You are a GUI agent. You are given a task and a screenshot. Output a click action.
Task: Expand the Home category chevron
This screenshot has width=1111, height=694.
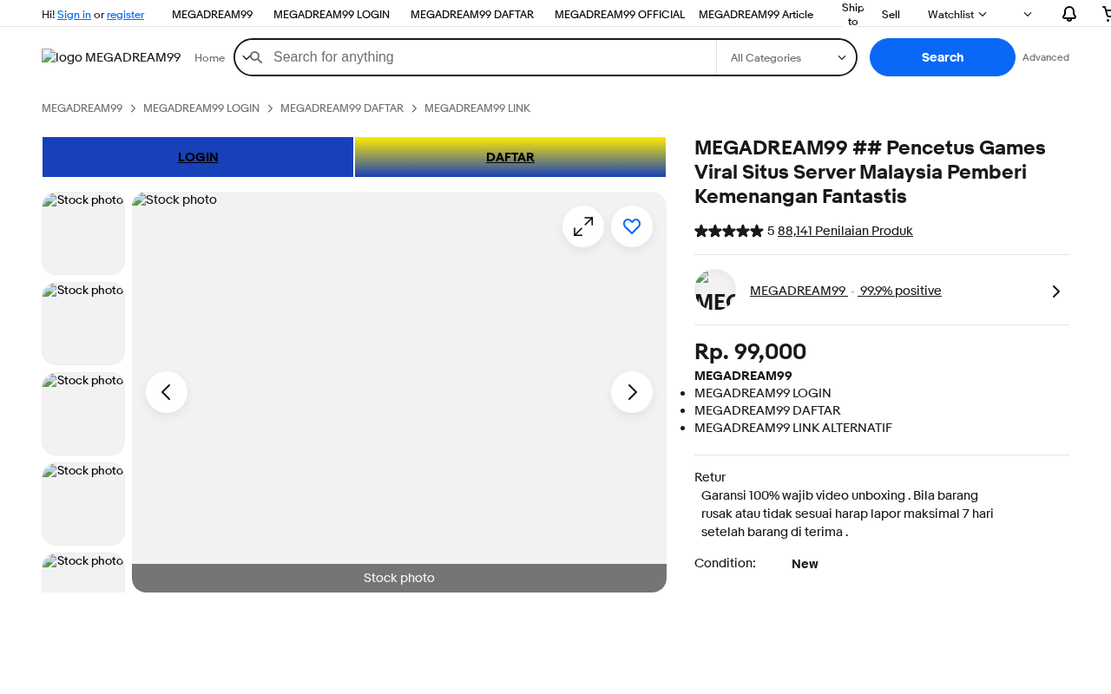(x=246, y=57)
